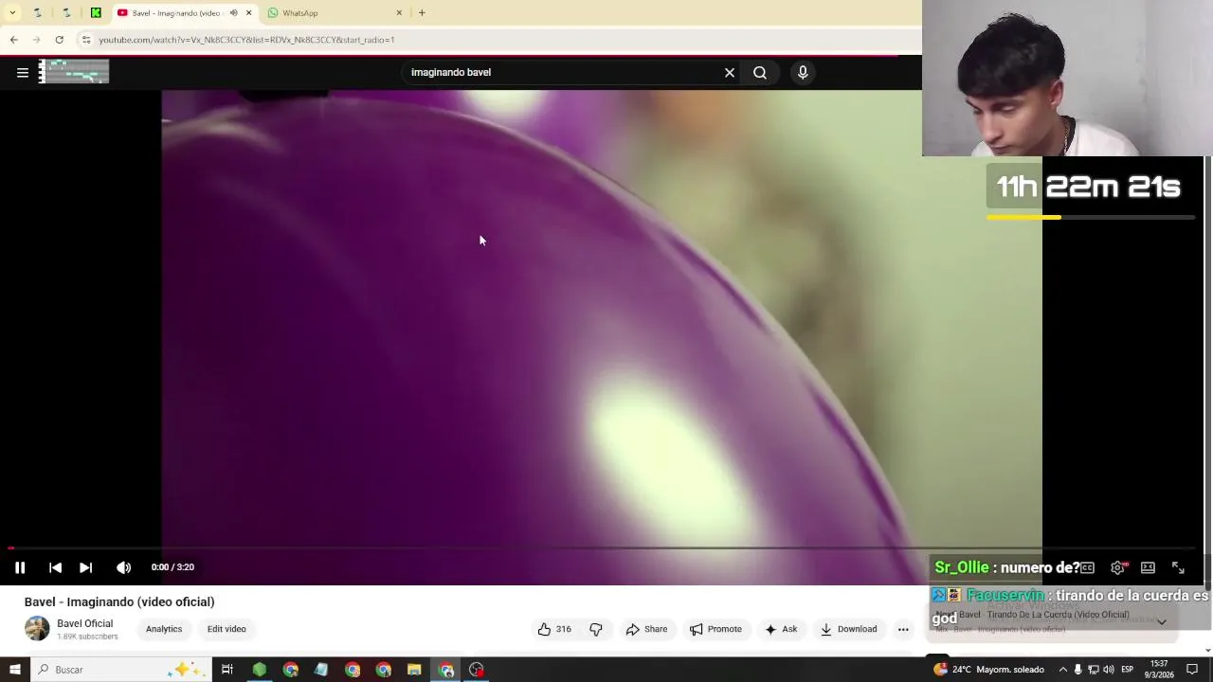Close the Bavel YouTube tab
Screen dimensions: 1213x682
coord(248,13)
